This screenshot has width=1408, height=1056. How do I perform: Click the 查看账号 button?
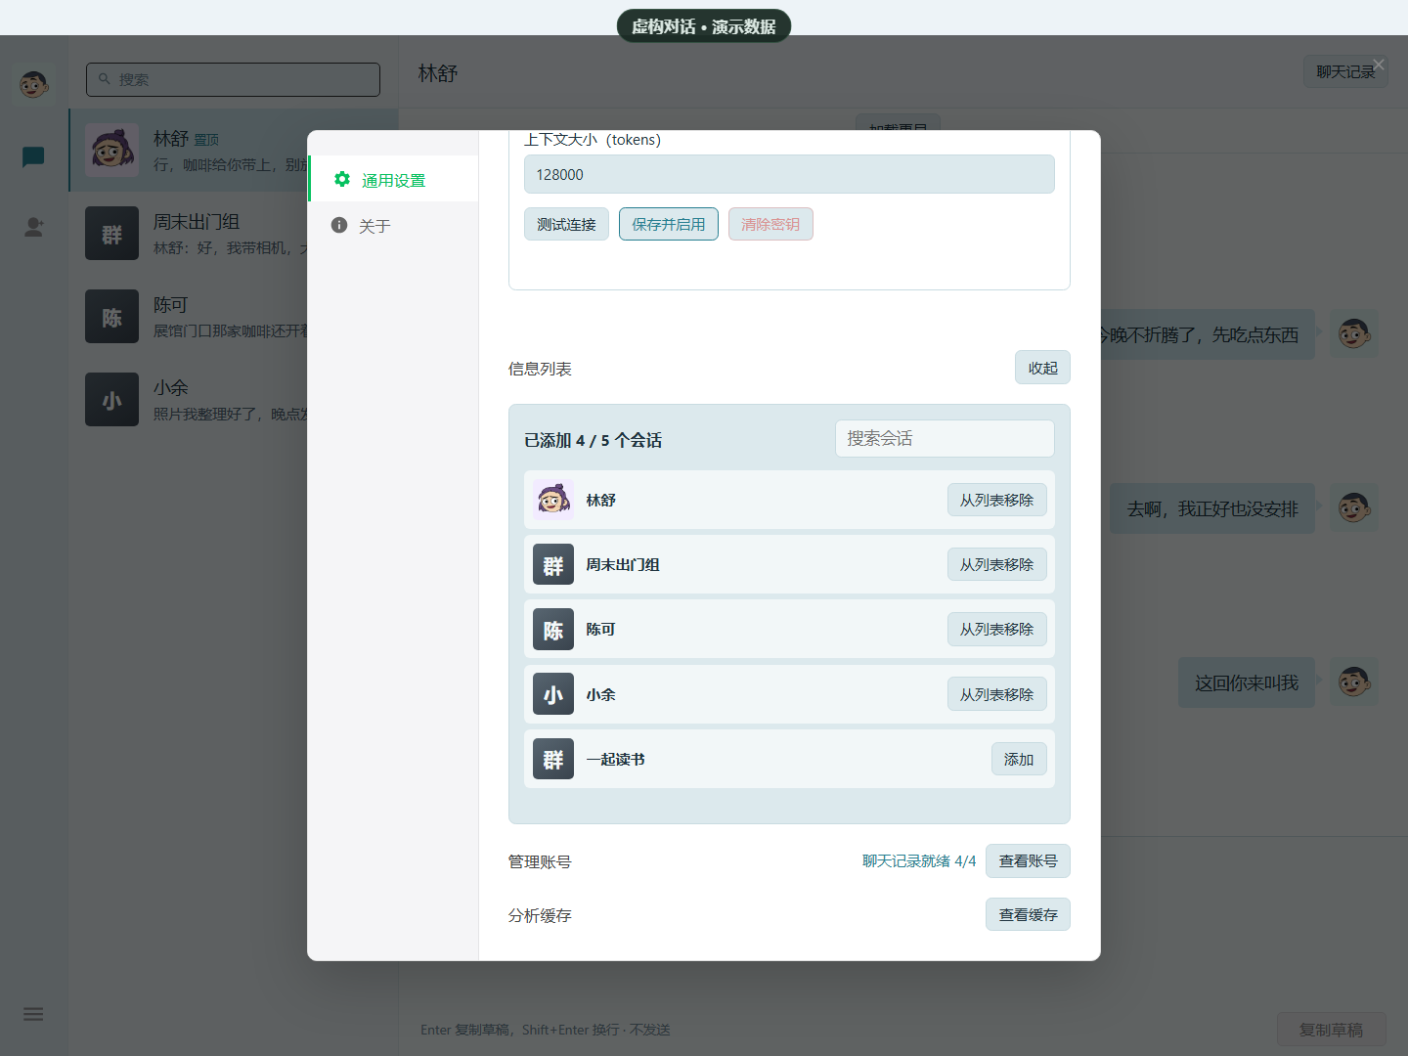1028,860
